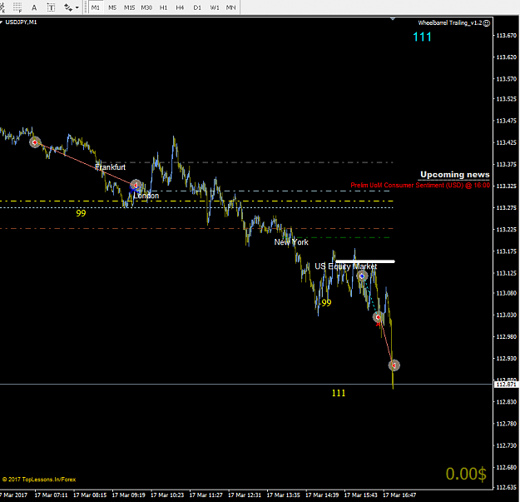Click the Prelim UoM Consumer Sentiment news line
The width and height of the screenshot is (520, 502).
(420, 185)
